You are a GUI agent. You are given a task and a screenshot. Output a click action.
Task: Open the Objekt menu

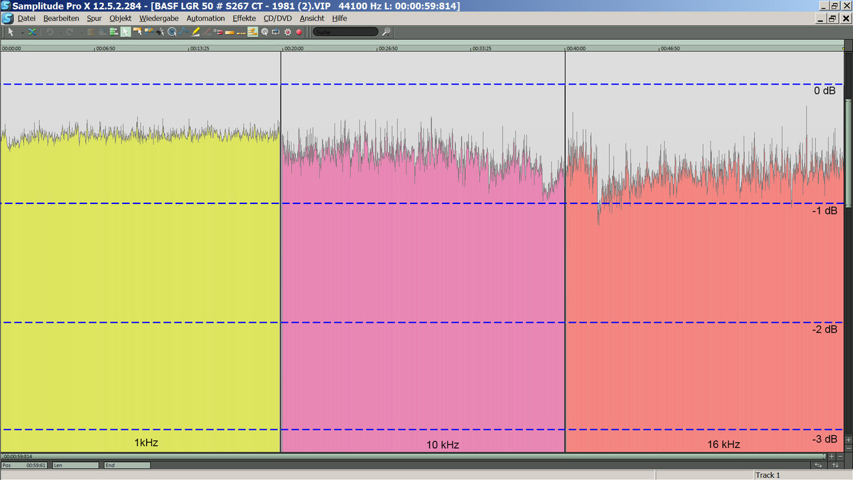121,19
